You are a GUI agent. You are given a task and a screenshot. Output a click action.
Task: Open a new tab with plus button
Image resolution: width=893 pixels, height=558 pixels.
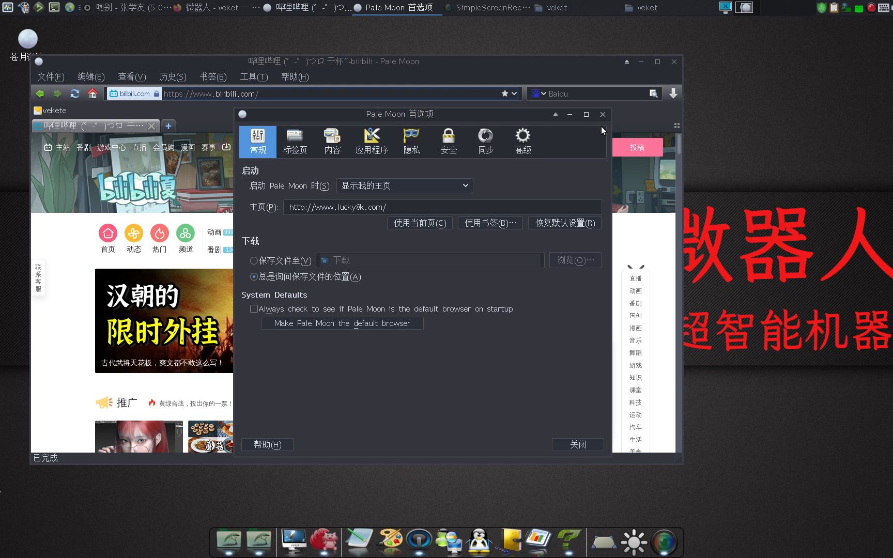[x=168, y=126]
